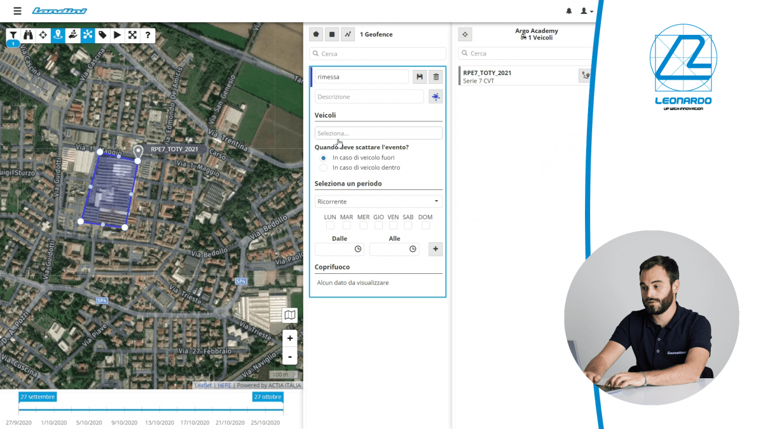Click the 27 ottobre timeline handle
Image resolution: width=763 pixels, height=429 pixels.
point(267,397)
